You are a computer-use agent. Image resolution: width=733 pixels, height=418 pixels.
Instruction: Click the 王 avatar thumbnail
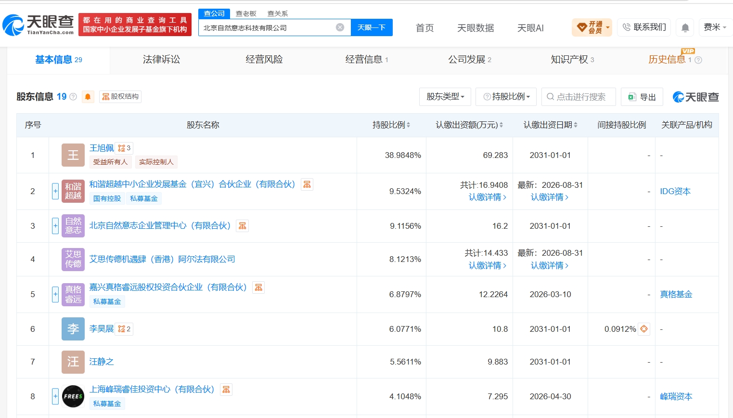(73, 155)
